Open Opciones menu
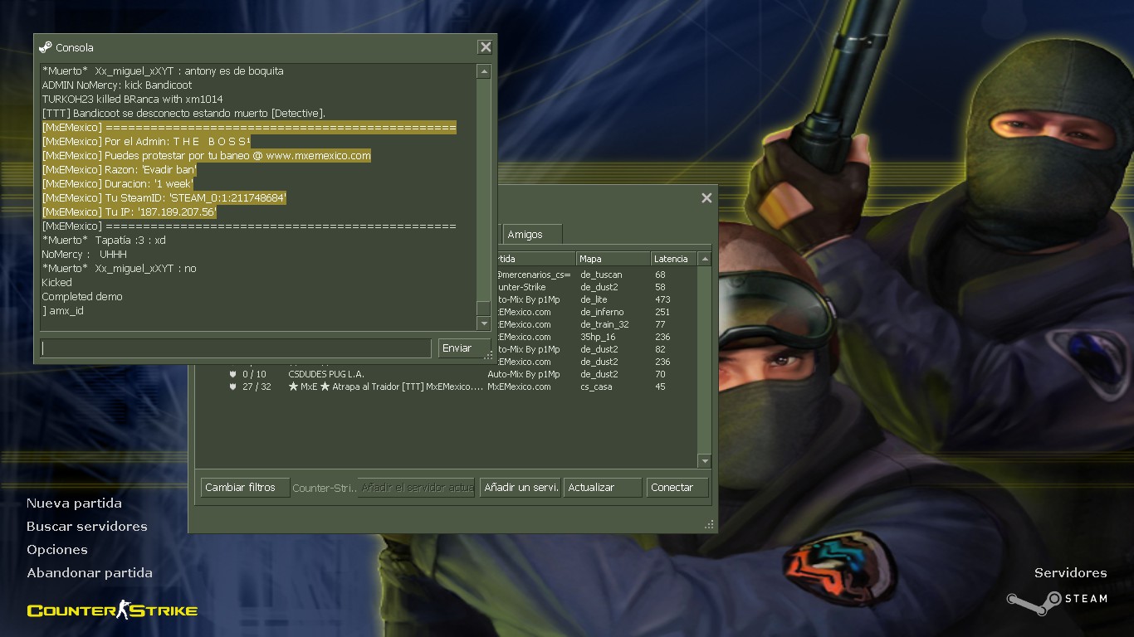The height and width of the screenshot is (637, 1134). (57, 550)
